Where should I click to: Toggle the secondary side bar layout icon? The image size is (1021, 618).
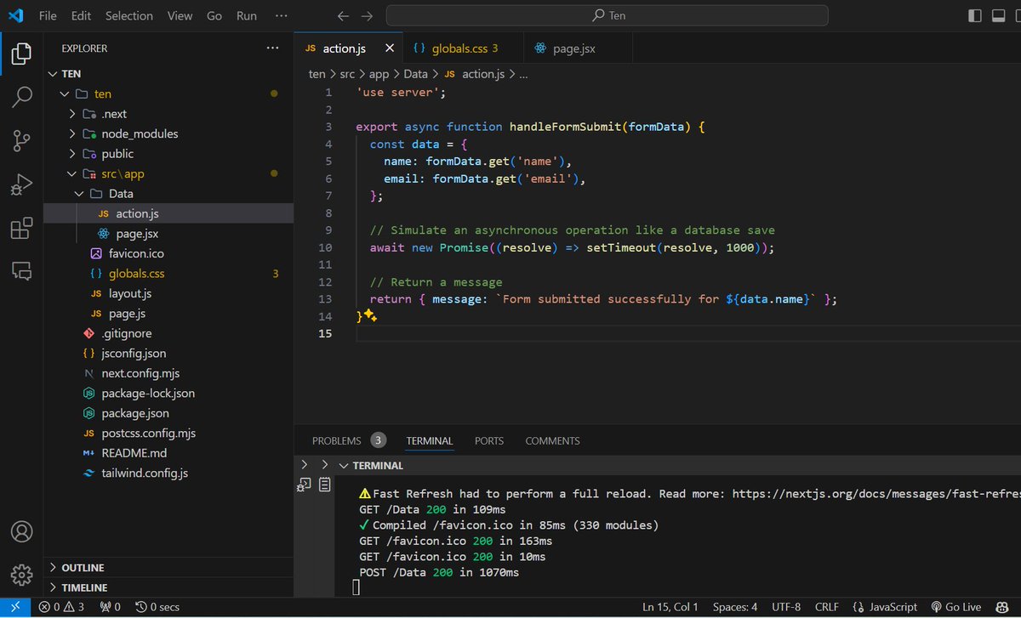tap(1018, 15)
